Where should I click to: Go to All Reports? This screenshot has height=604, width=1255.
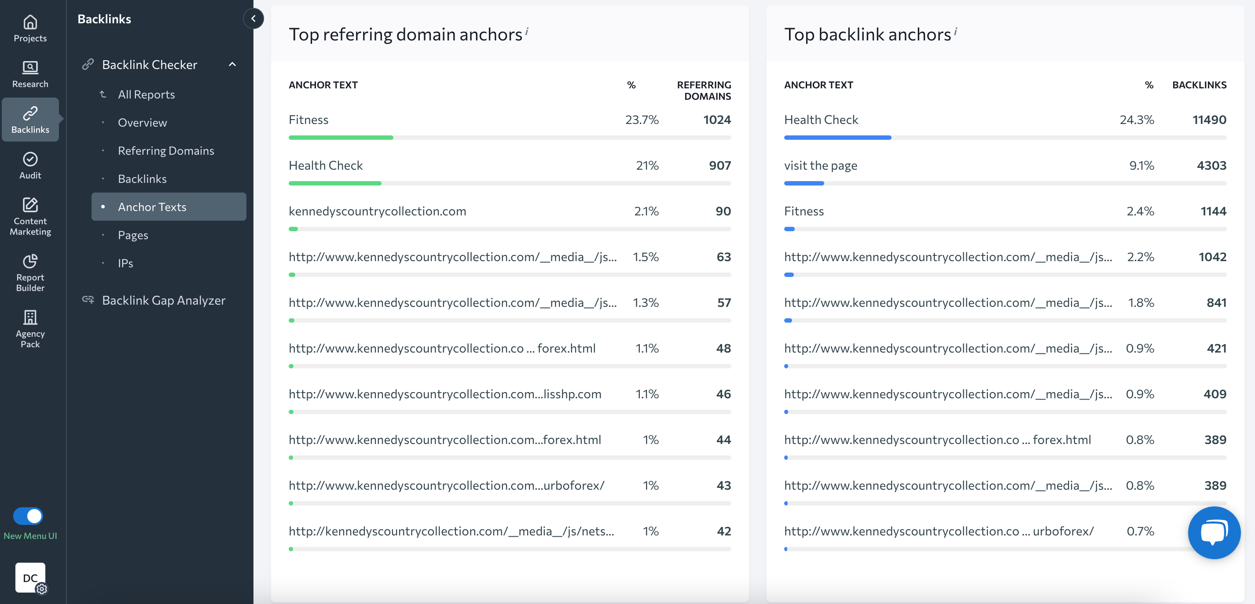pyautogui.click(x=146, y=95)
